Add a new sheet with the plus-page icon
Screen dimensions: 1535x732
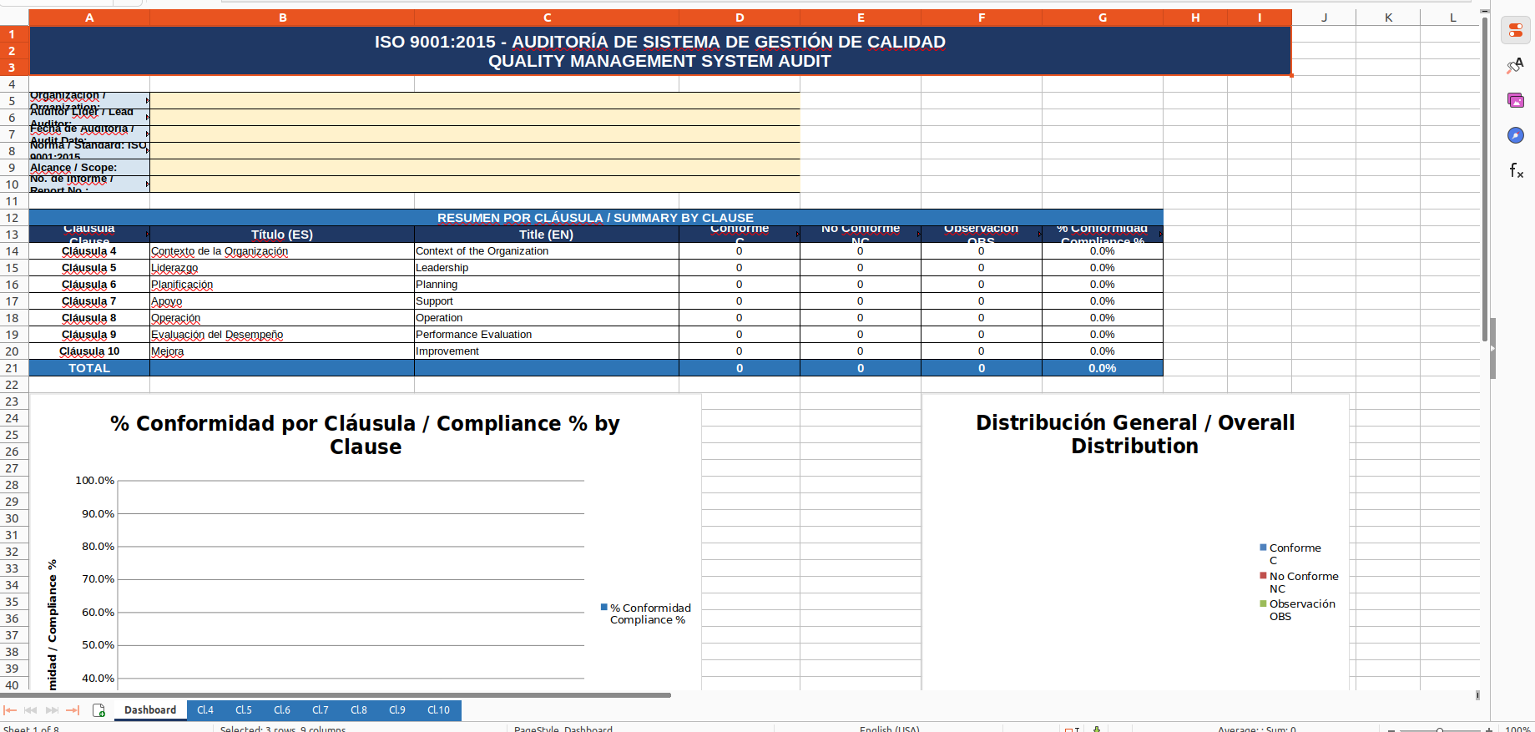click(x=98, y=710)
